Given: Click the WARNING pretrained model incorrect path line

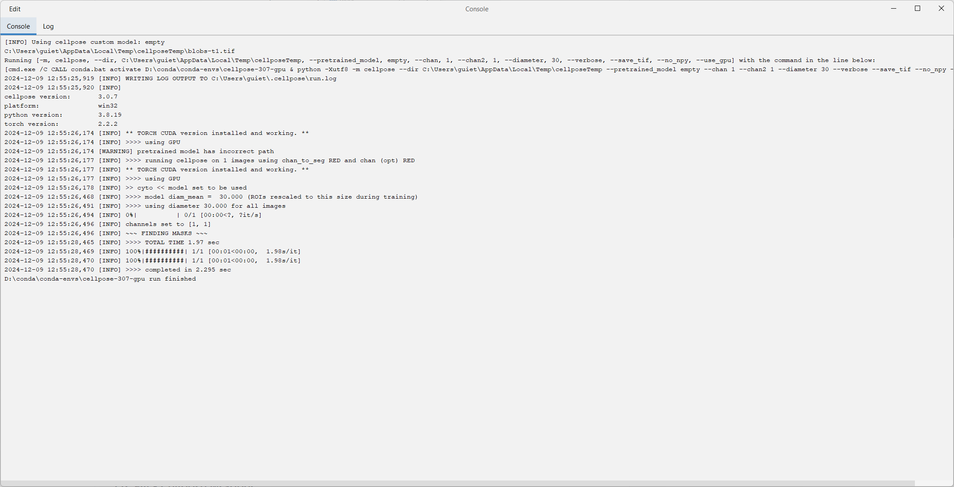Looking at the screenshot, I should pyautogui.click(x=139, y=151).
